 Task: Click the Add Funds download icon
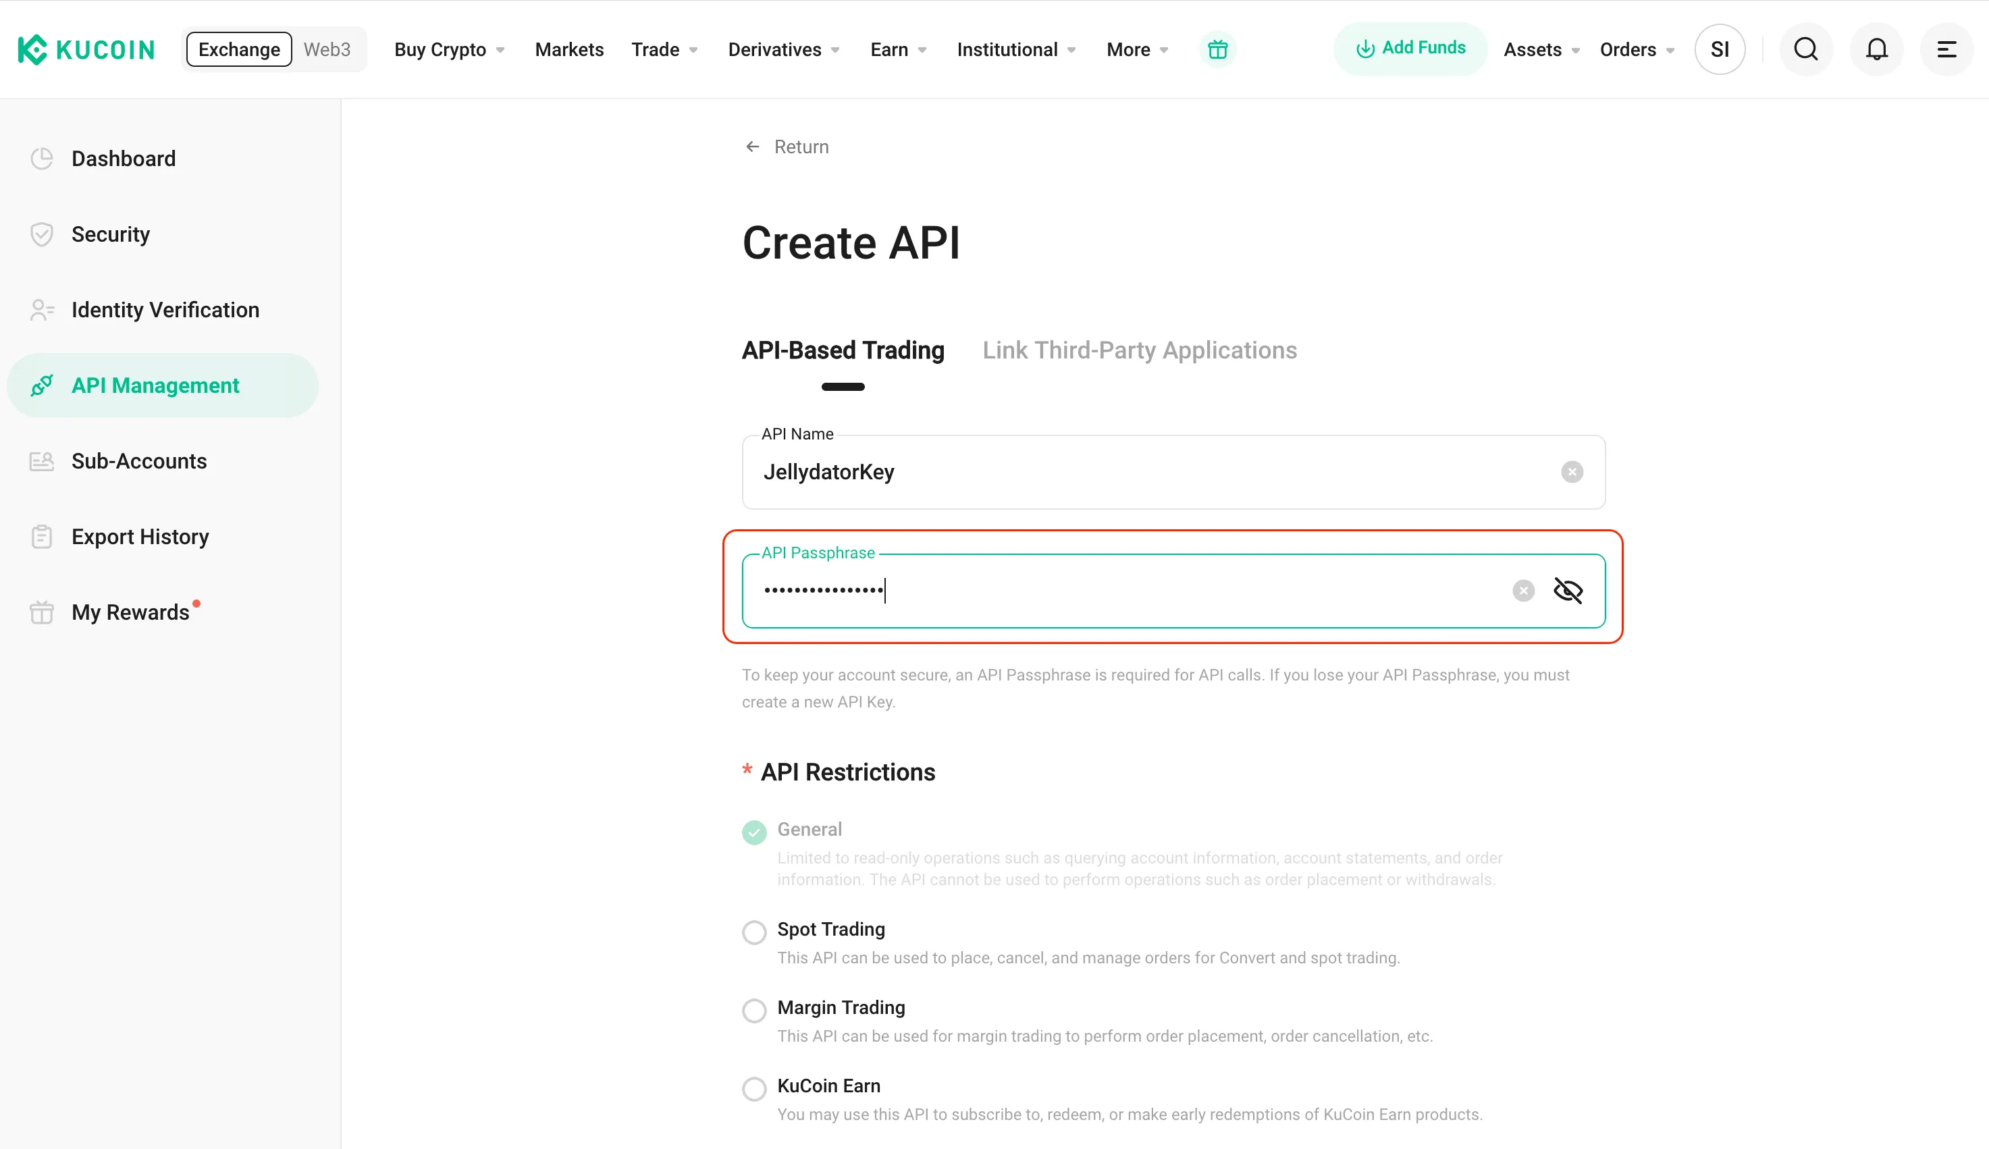click(1366, 49)
